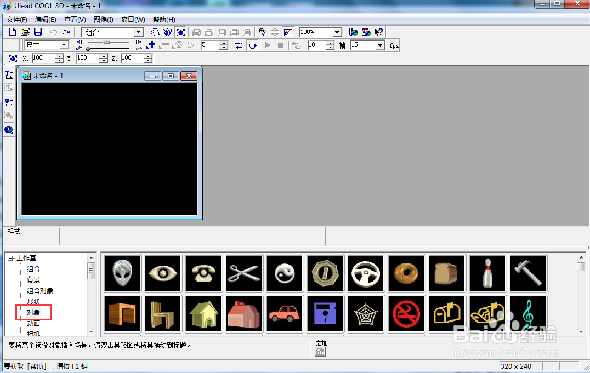Select 组合 in the studio tree
Screen dimensions: 590x373
pyautogui.click(x=33, y=269)
